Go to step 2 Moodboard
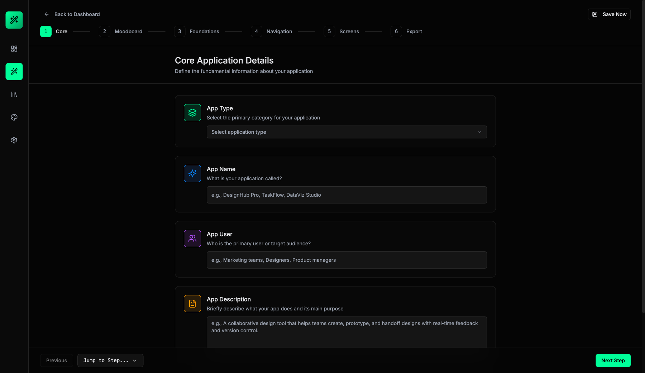Image resolution: width=645 pixels, height=373 pixels. pyautogui.click(x=121, y=31)
